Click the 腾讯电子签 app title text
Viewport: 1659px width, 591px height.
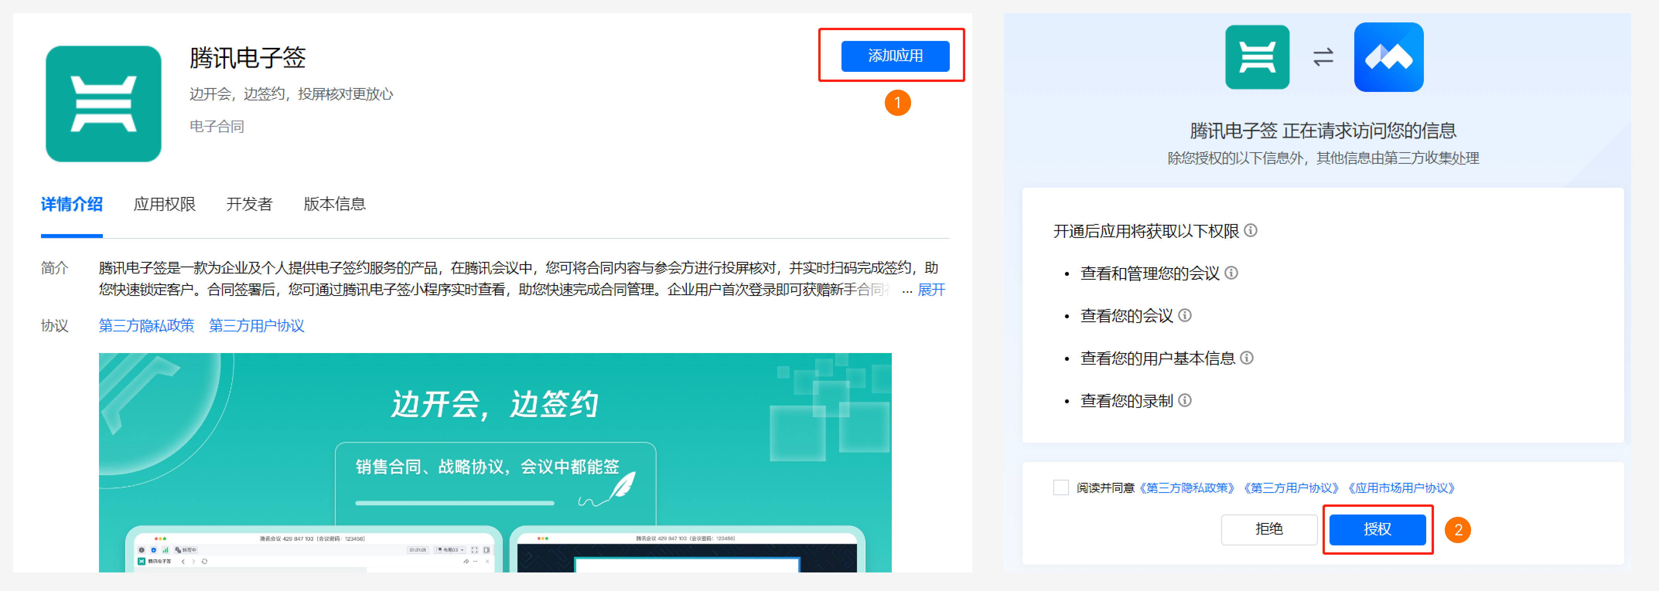247,58
